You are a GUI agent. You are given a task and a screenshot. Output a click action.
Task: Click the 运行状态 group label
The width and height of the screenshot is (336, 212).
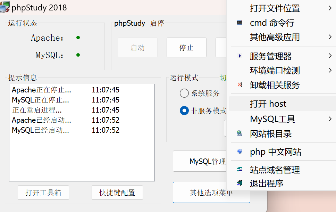coord(23,23)
